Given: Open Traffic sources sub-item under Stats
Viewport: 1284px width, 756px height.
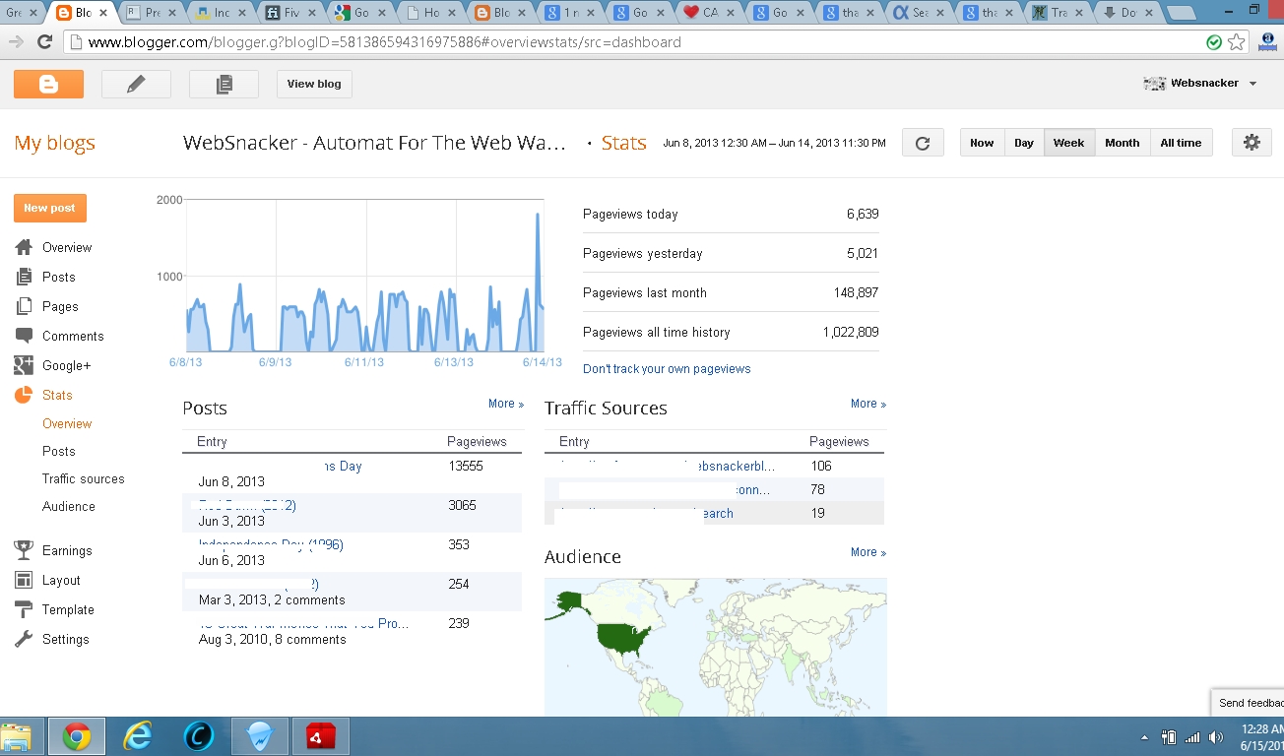Looking at the screenshot, I should [x=84, y=478].
